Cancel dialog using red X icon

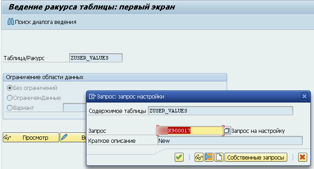click(302, 157)
